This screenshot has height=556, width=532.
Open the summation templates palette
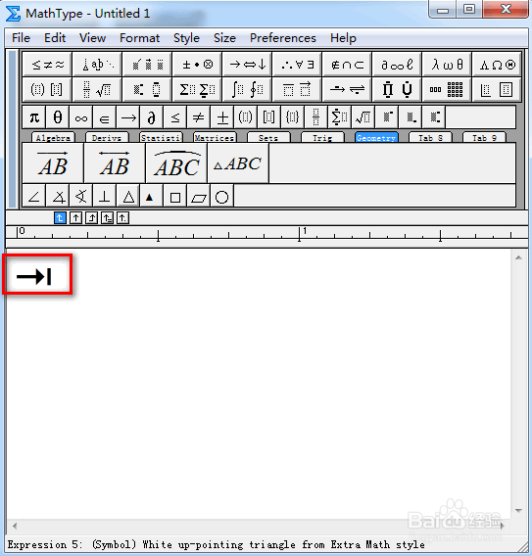197,89
